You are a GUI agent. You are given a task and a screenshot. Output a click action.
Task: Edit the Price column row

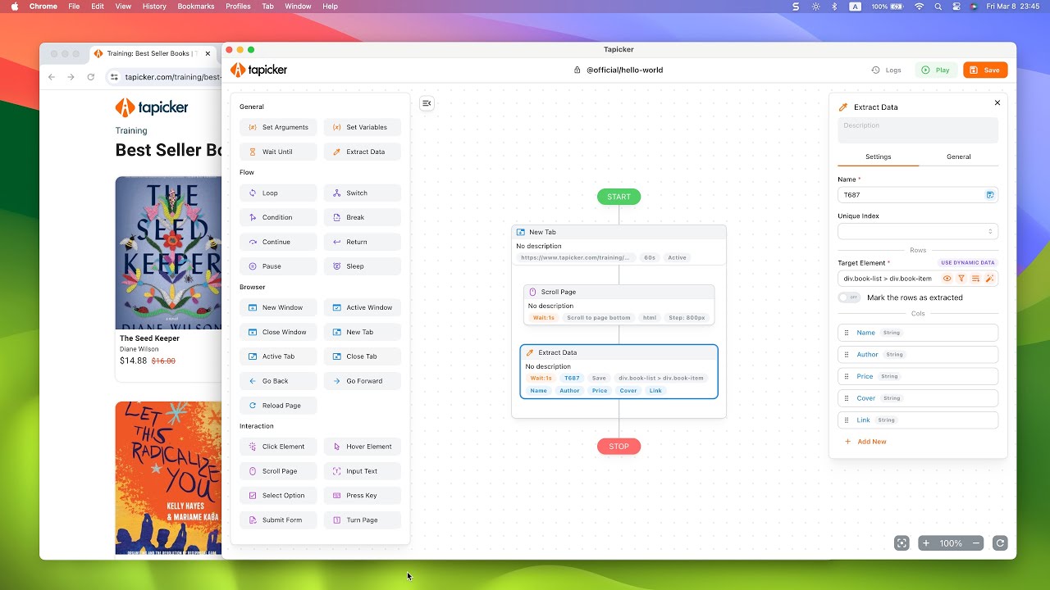[x=918, y=376]
